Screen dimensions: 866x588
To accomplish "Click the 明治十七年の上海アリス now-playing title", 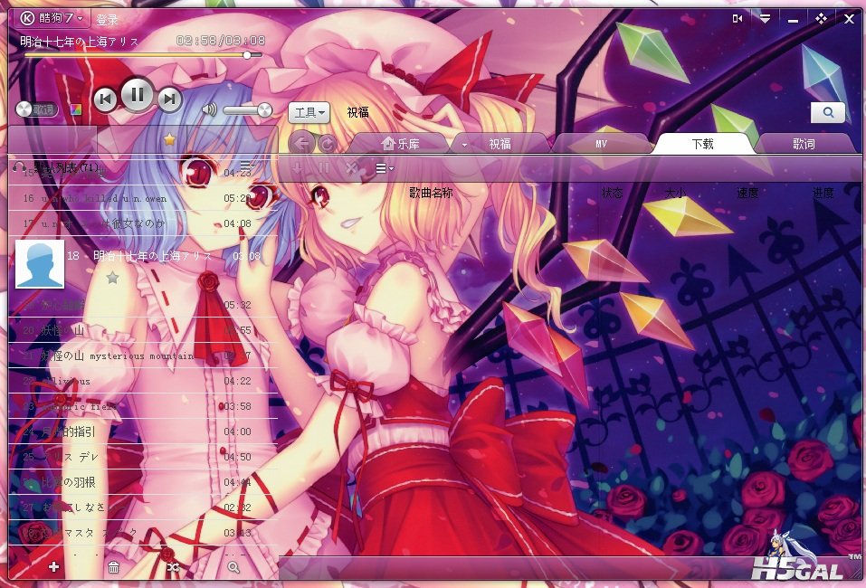I will click(x=80, y=42).
